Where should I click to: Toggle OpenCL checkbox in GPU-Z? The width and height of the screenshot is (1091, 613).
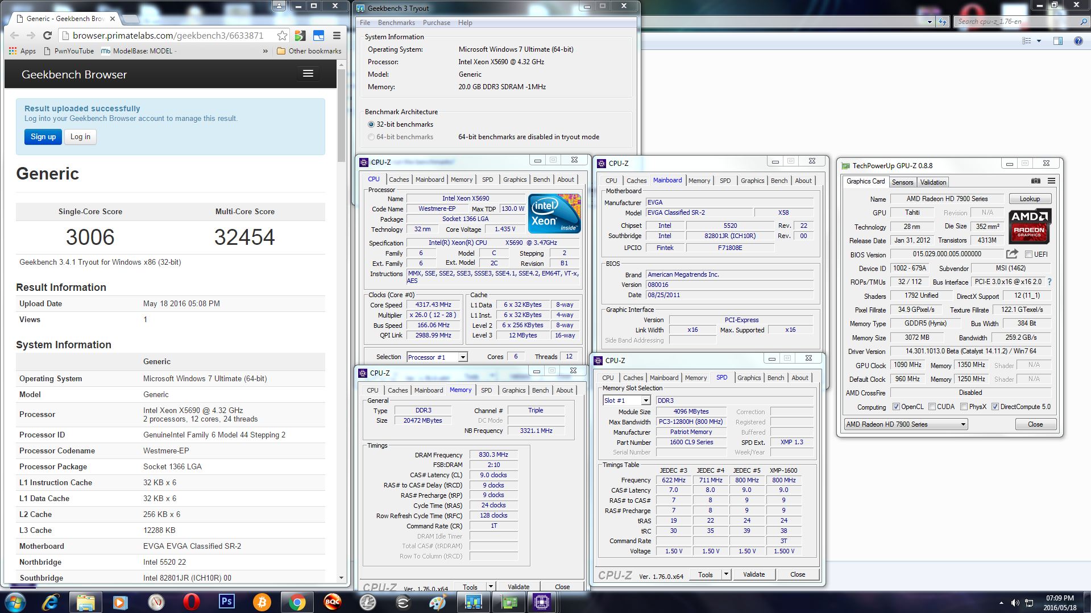pyautogui.click(x=896, y=407)
